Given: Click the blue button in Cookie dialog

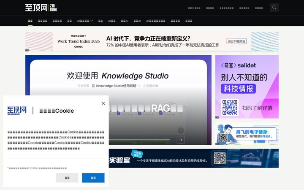Looking at the screenshot, I should pos(93,178).
